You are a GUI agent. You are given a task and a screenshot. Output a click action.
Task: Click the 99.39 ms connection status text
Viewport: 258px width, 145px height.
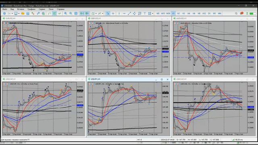pyautogui.click(x=239, y=140)
